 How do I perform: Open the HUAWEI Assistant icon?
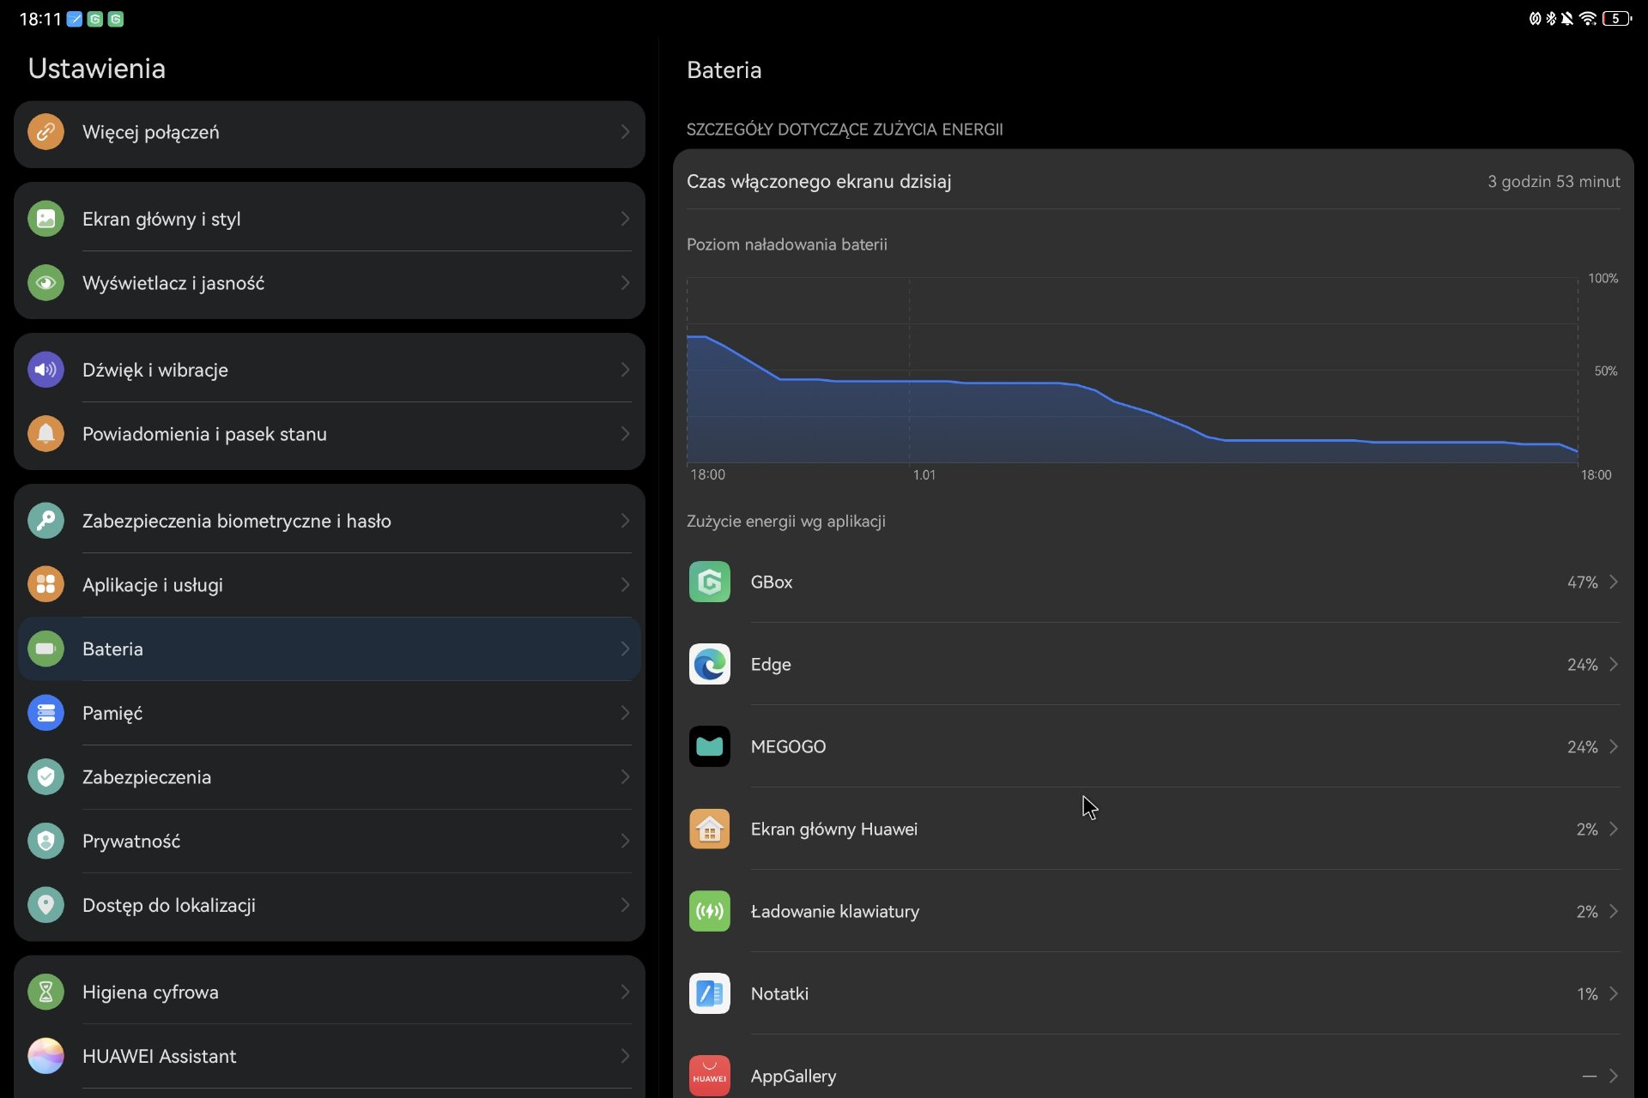pos(45,1056)
